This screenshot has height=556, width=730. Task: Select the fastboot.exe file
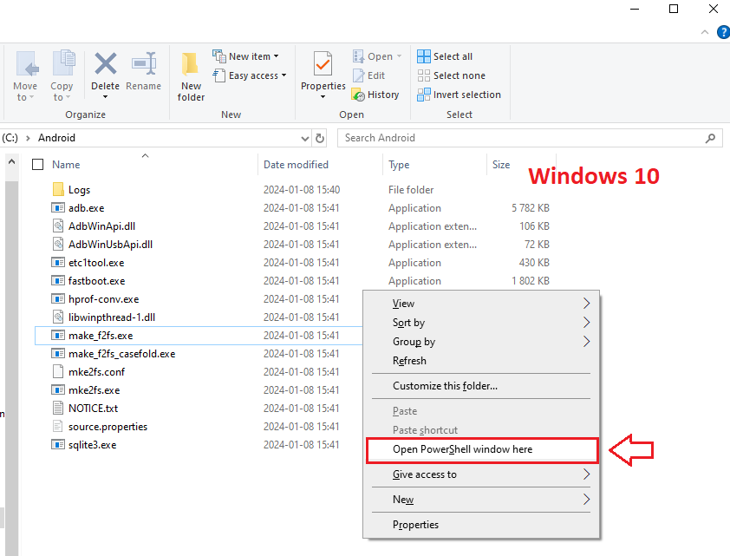(x=96, y=281)
